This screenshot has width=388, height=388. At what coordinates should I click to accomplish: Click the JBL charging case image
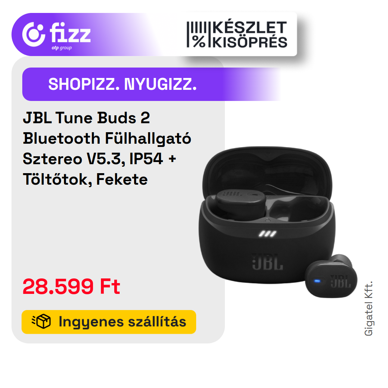click(x=267, y=215)
